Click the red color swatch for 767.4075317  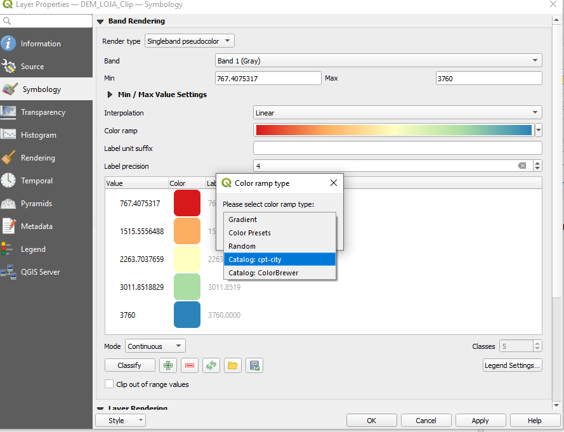[187, 204]
